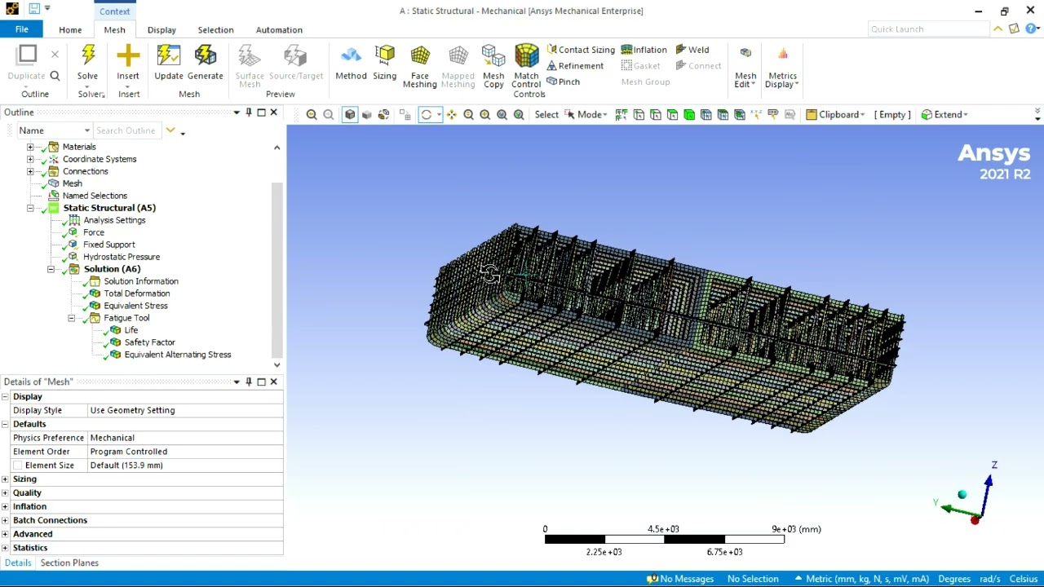Click the Update mesh icon
Image resolution: width=1044 pixels, height=587 pixels.
coord(169,55)
